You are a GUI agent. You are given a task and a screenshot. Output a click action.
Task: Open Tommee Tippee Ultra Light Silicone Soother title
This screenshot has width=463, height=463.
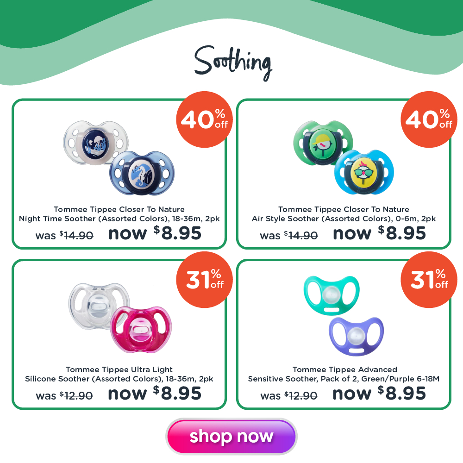point(119,374)
